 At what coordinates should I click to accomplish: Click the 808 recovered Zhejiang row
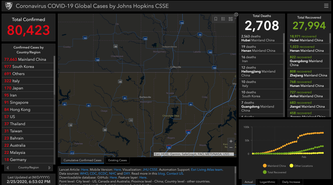click(x=308, y=73)
